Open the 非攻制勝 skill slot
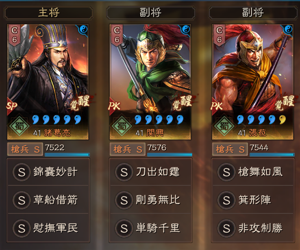This screenshot has height=250, width=300. [253, 228]
